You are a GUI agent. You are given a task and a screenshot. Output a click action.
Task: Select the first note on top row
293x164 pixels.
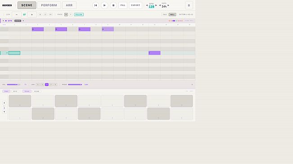pyautogui.click(x=38, y=29)
